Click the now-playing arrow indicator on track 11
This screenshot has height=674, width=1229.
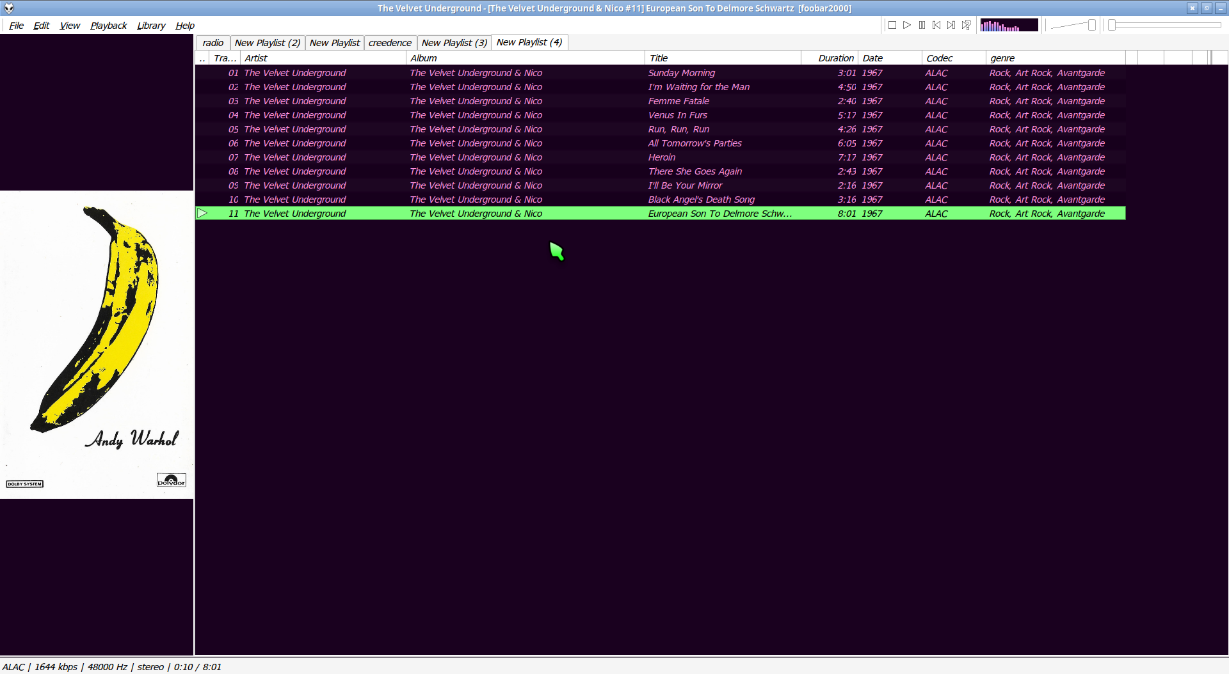(202, 213)
